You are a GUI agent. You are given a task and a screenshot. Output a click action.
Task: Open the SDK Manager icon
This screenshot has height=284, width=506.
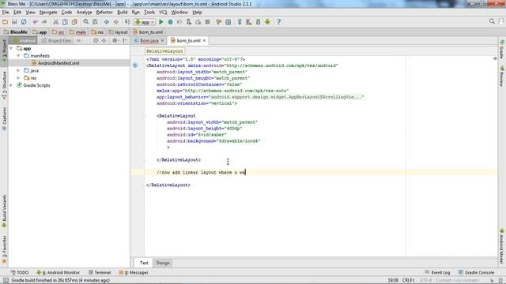(259, 22)
